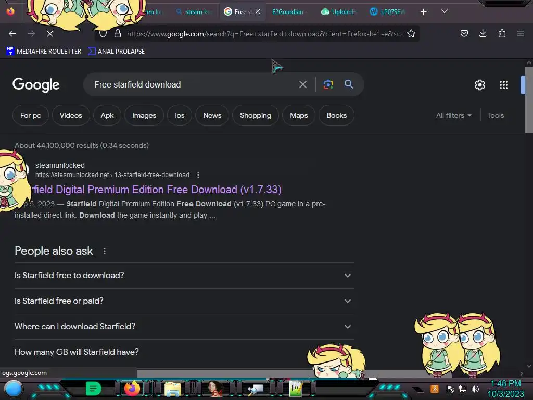The image size is (533, 400).
Task: Open a new browser tab
Action: point(423,12)
